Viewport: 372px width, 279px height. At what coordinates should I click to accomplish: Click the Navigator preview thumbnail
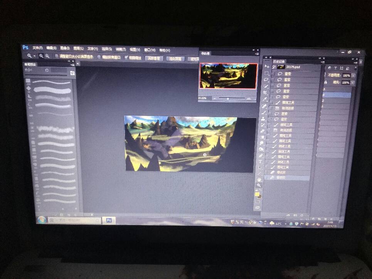pos(229,76)
